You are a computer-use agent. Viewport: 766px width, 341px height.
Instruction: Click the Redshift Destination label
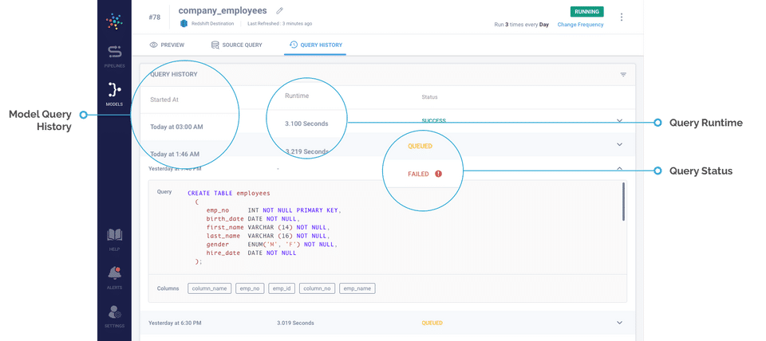coord(212,23)
